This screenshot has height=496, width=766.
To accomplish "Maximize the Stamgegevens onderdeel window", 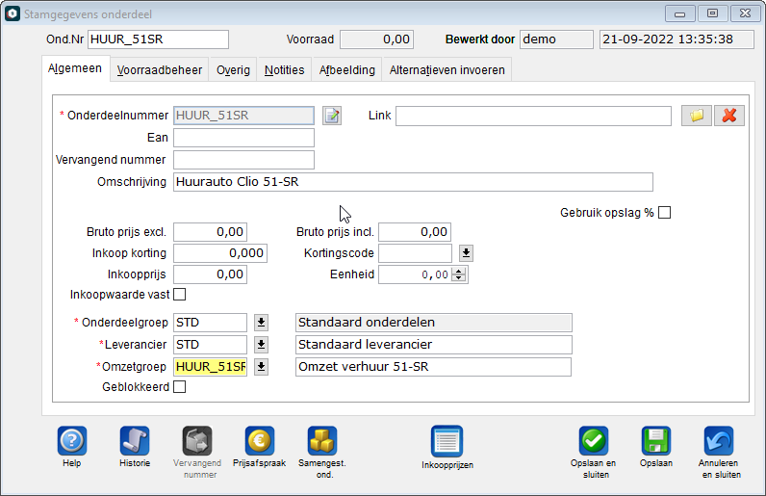I will (x=712, y=13).
